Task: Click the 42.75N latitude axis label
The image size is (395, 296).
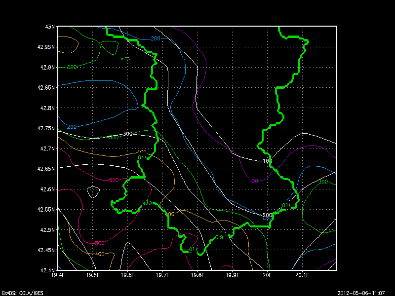Action: (46, 128)
